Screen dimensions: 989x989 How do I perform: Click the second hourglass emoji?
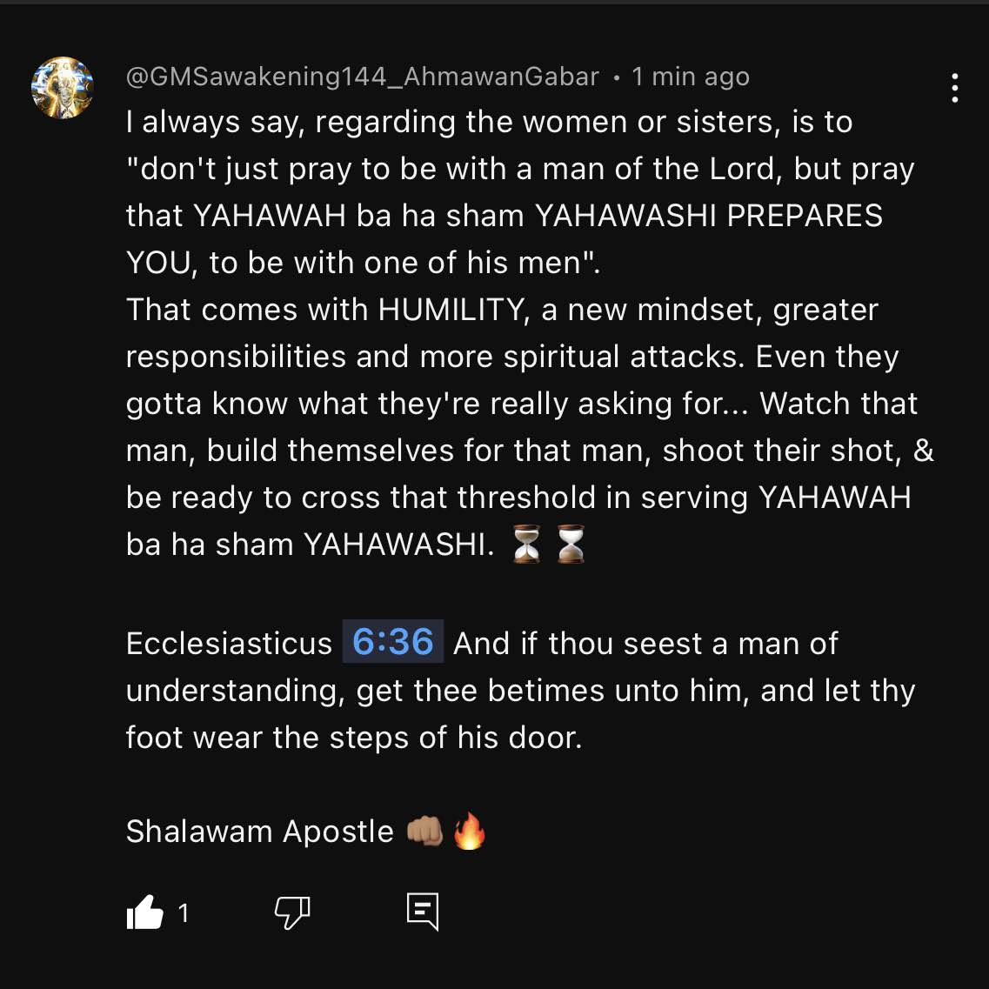571,544
